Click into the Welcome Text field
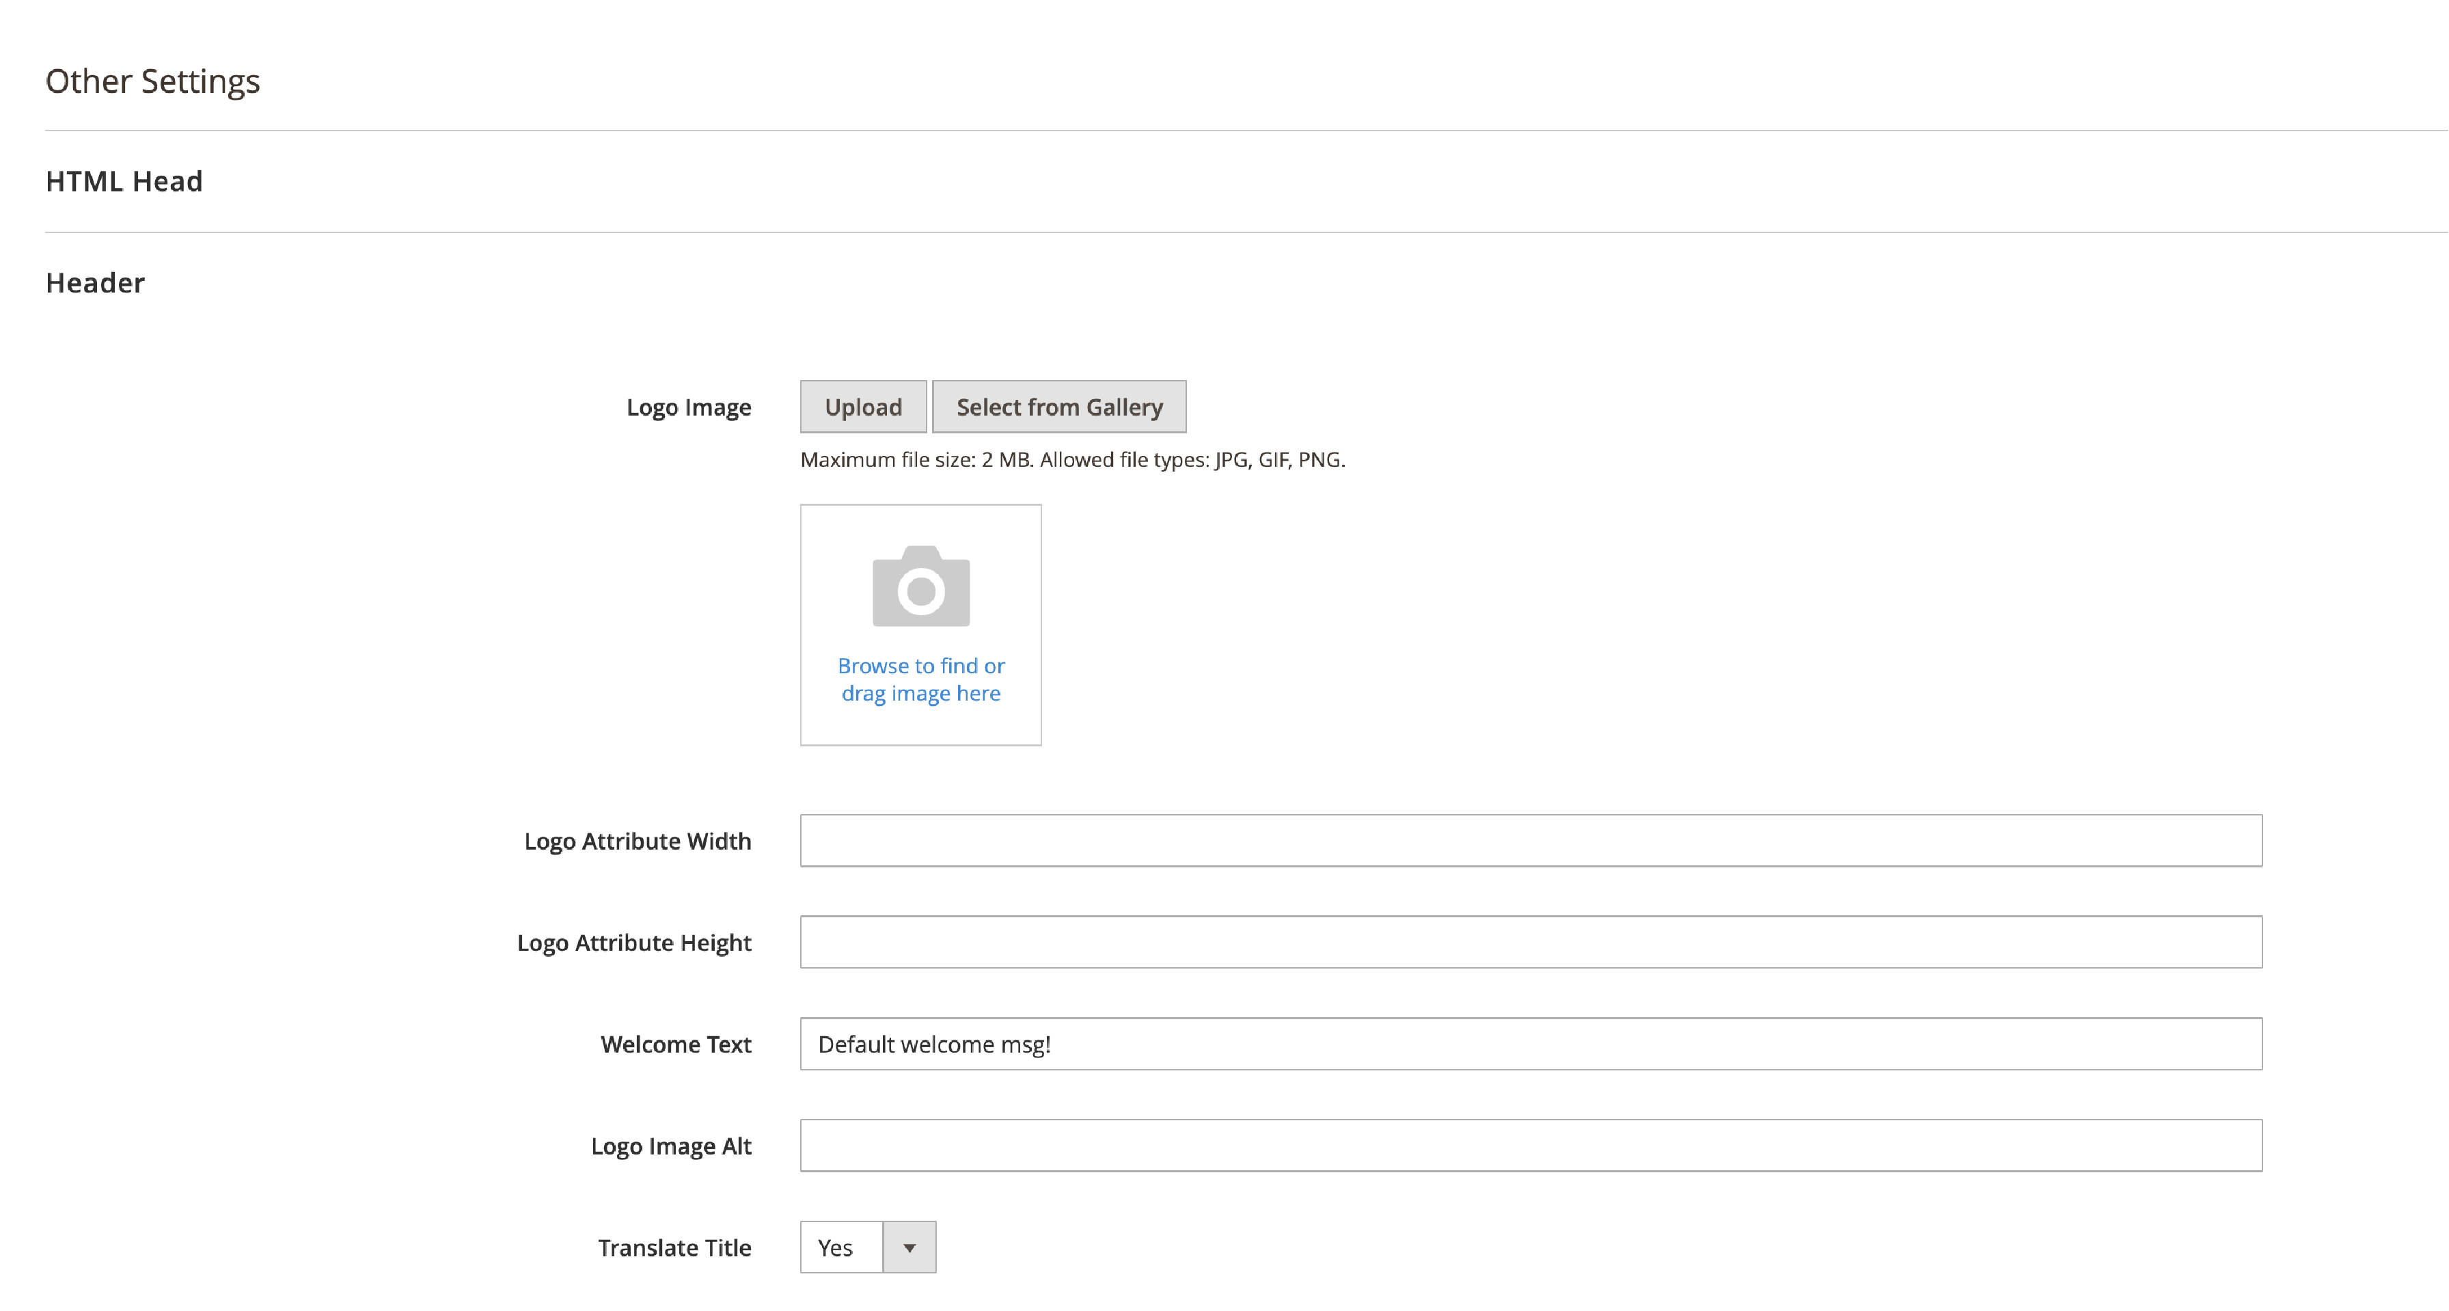Screen dimensions: 2449x1311 click(x=1531, y=1044)
